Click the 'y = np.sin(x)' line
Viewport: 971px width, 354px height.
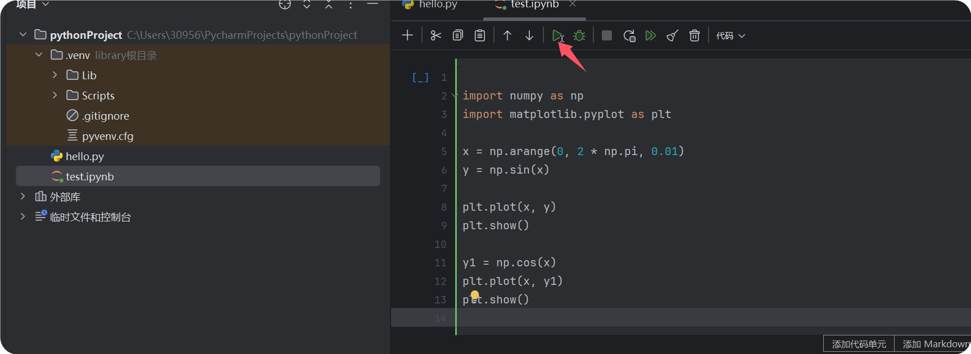(x=506, y=170)
